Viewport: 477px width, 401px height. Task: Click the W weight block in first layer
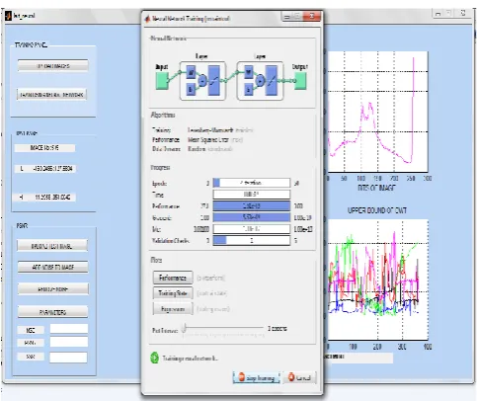point(191,72)
